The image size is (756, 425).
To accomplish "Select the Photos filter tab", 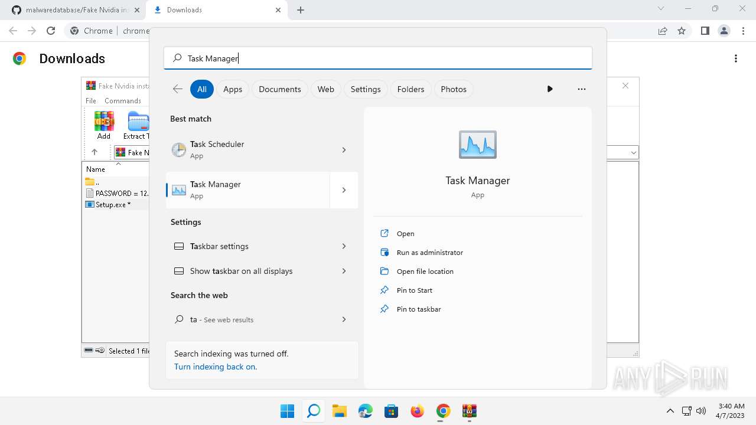I will click(x=454, y=89).
